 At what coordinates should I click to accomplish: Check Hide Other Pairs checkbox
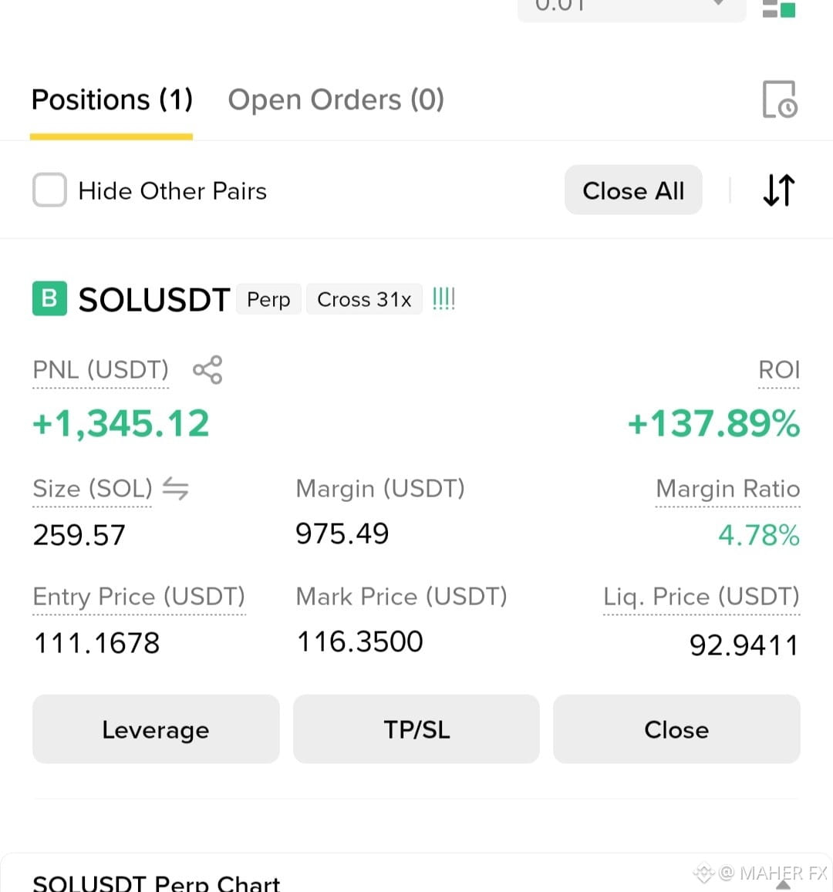[x=49, y=190]
